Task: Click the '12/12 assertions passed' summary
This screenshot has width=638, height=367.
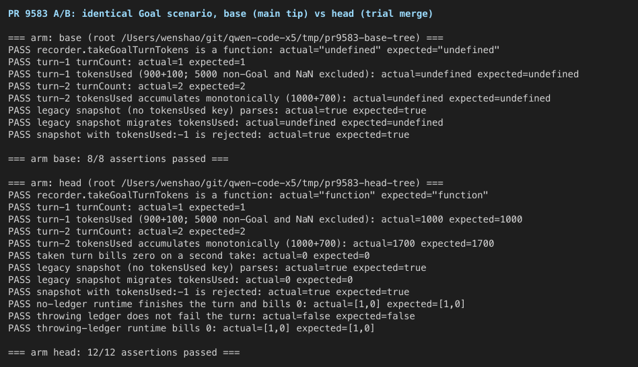Action: 152,352
